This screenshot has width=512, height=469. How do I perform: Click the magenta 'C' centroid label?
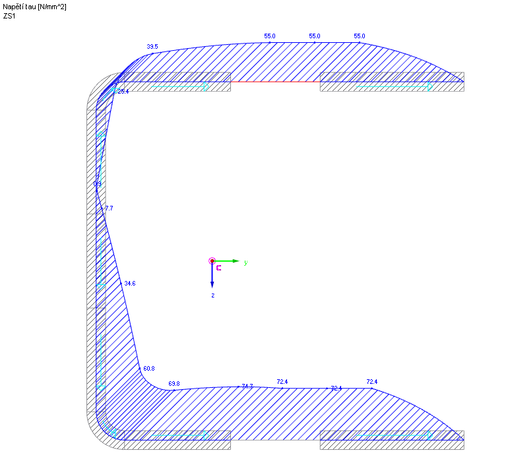pos(219,268)
